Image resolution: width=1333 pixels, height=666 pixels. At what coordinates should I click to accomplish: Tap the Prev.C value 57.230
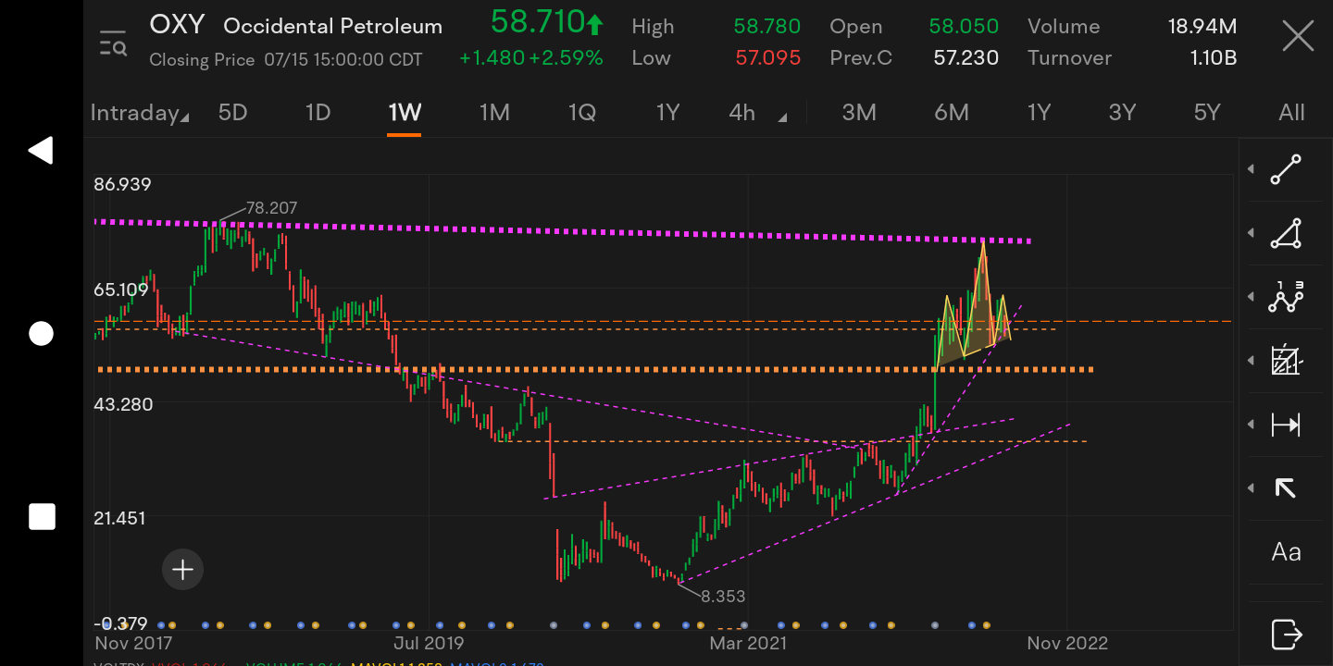(x=965, y=58)
